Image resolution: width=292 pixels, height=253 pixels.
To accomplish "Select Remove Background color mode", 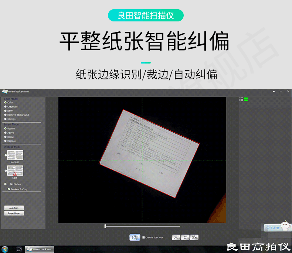I will [5, 115].
